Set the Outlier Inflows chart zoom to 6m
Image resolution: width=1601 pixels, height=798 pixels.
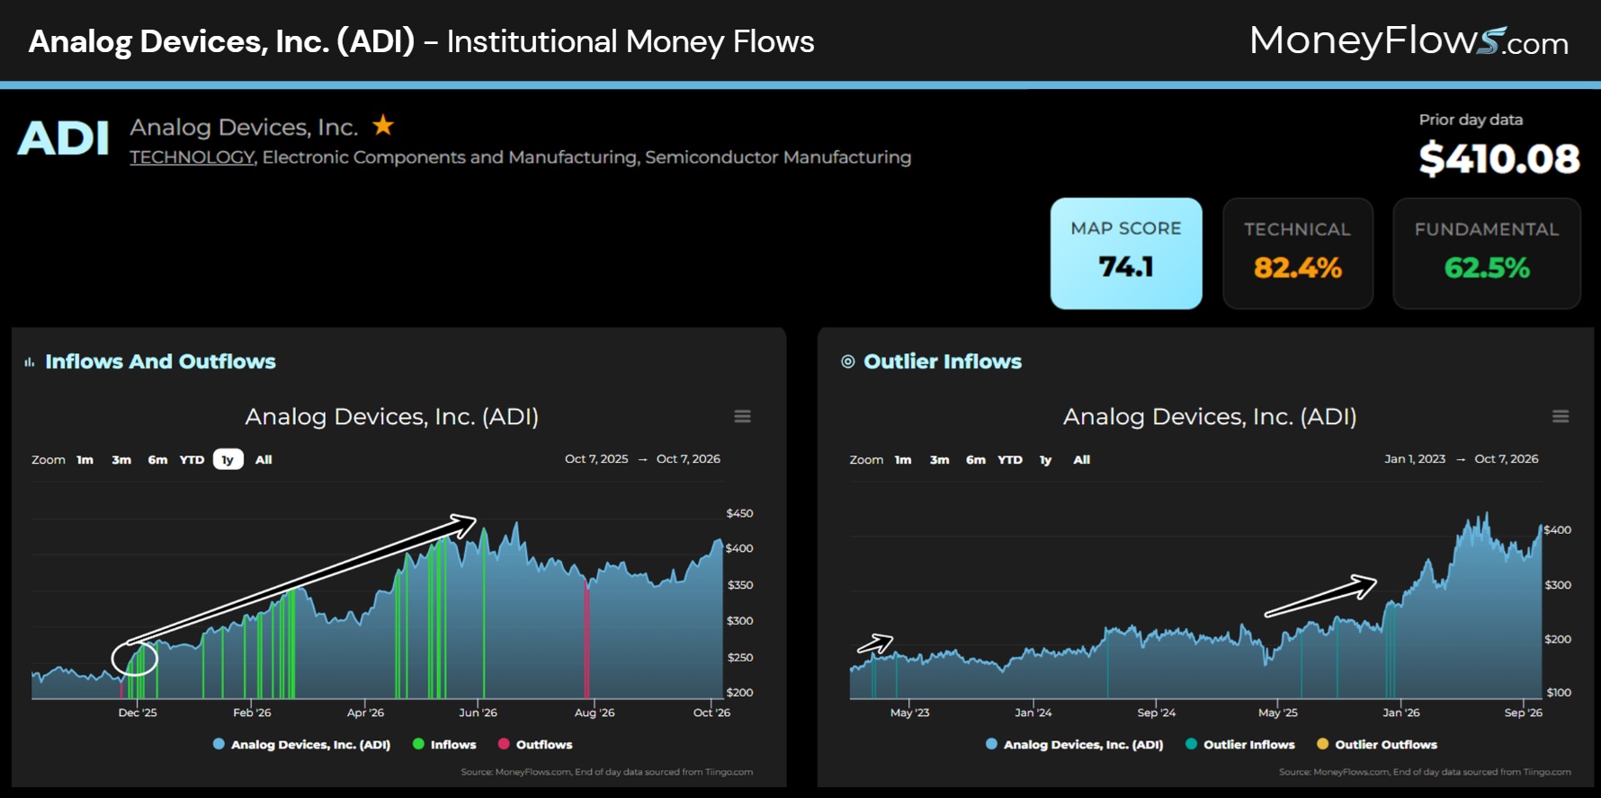[x=976, y=459]
